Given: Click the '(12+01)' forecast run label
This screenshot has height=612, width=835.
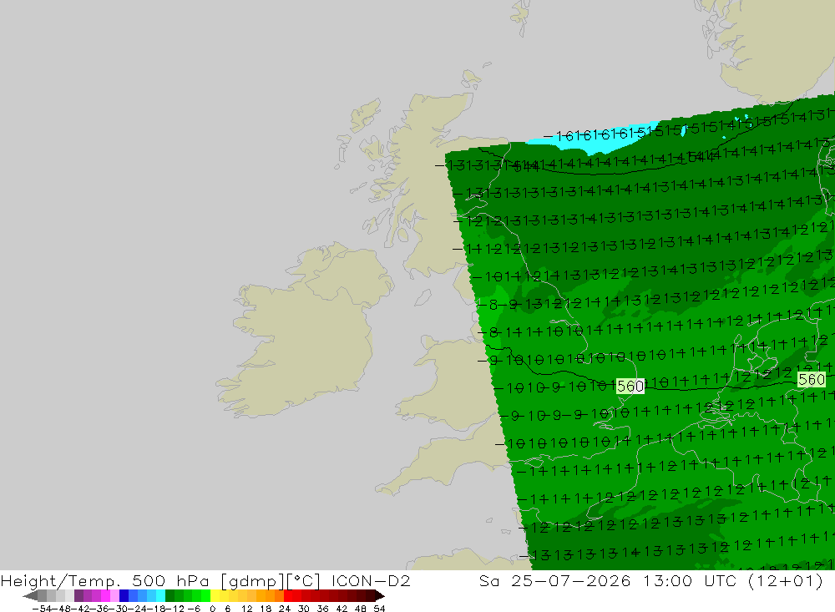Looking at the screenshot, I should tap(786, 580).
